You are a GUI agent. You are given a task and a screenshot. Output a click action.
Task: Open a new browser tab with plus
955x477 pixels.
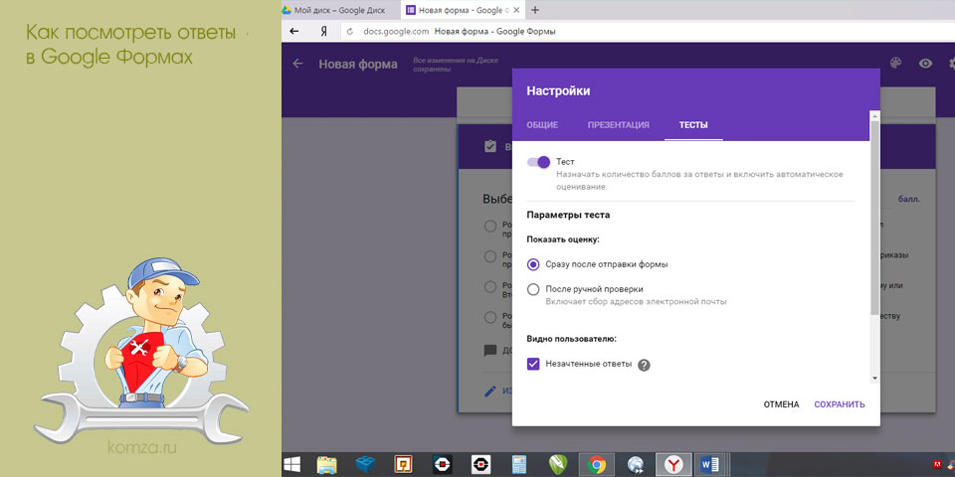535,10
